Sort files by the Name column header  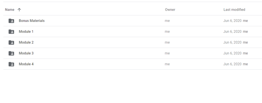coord(9,10)
